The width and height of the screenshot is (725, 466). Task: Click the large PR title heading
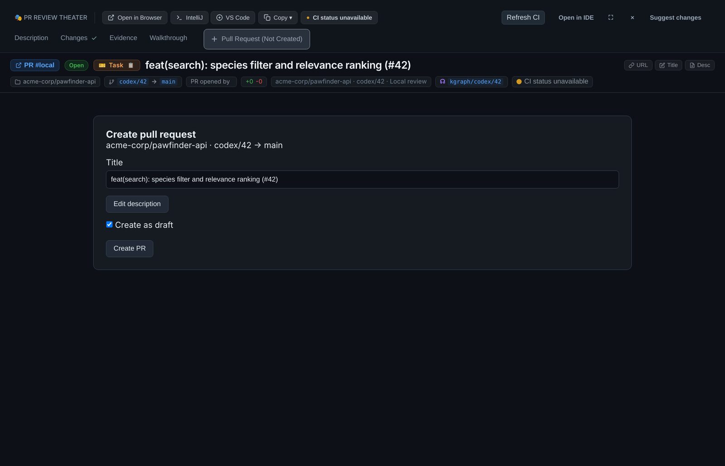point(278,65)
